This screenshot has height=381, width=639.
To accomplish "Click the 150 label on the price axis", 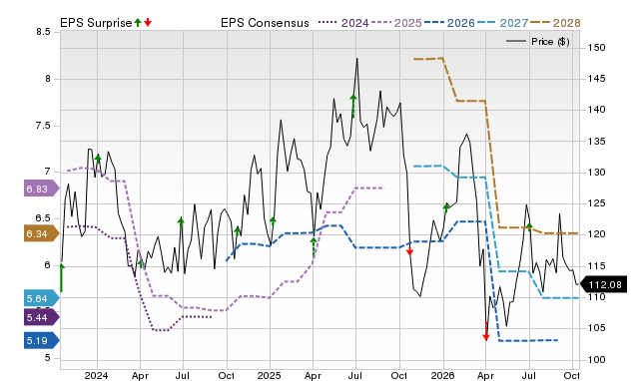I will (x=597, y=48).
